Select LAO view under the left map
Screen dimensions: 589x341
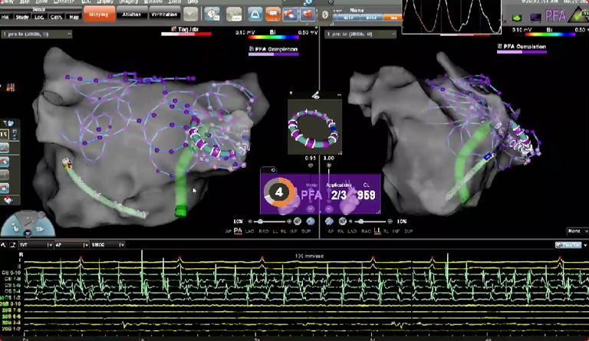point(250,230)
